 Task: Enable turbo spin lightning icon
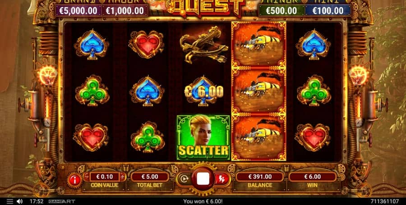pos(222,179)
